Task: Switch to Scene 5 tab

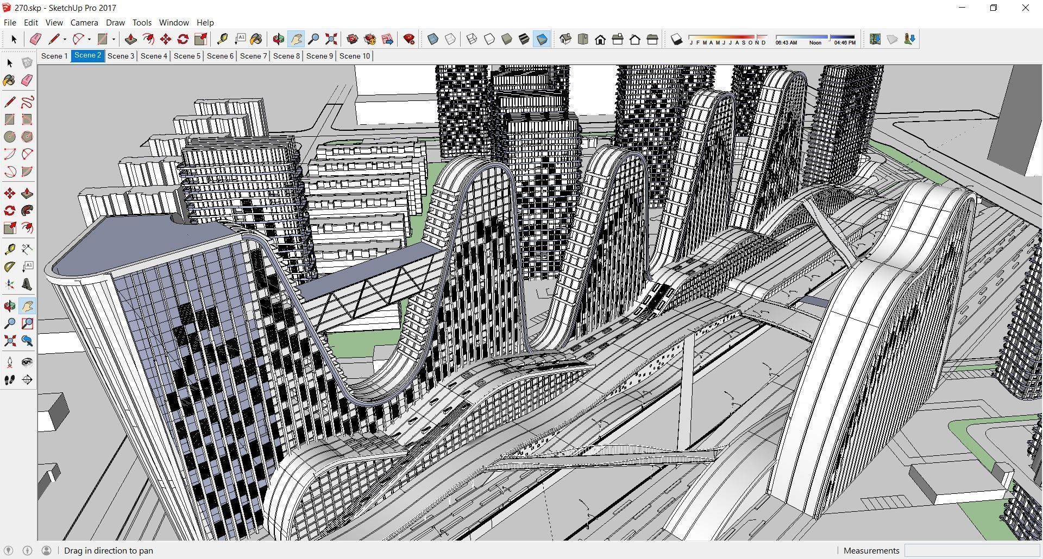Action: click(187, 56)
